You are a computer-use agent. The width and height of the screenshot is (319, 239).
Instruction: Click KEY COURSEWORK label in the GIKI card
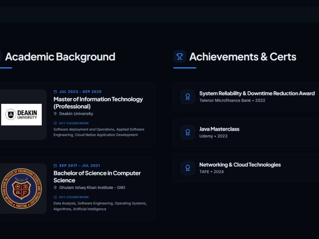pos(74,197)
